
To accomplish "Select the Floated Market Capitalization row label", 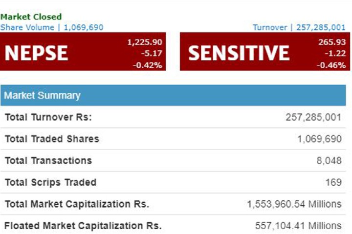I will 83,226.
